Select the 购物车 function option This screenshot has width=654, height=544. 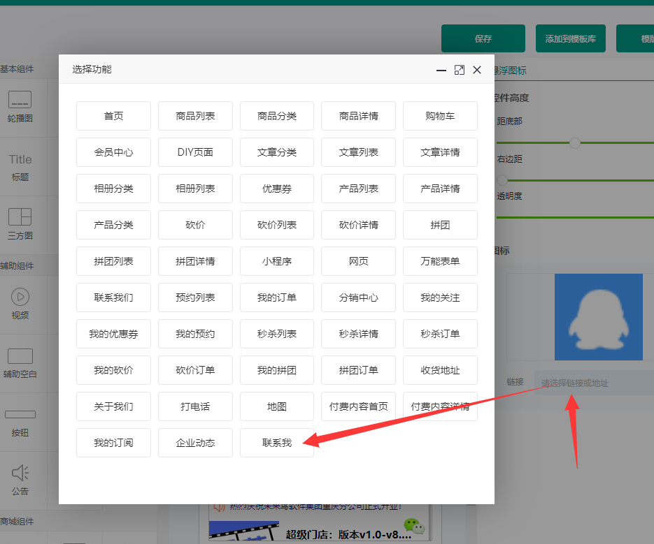(440, 116)
